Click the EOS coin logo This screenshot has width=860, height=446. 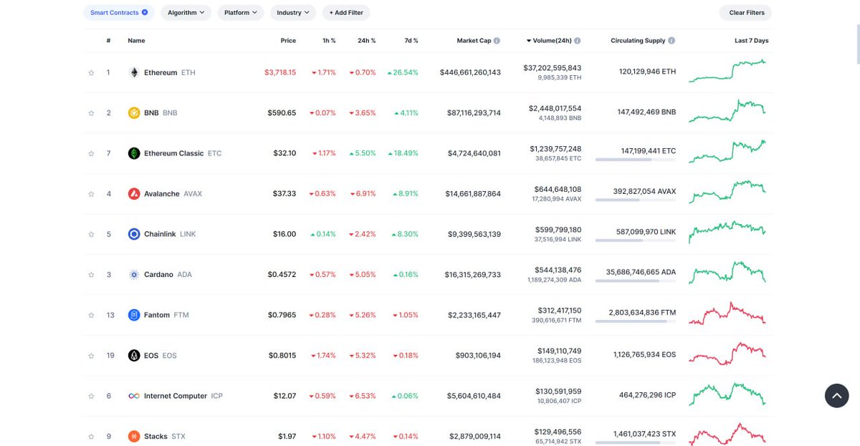[134, 356]
